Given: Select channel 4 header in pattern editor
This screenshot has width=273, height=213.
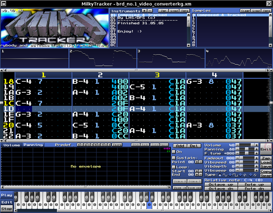Looking at the screenshot, I should tap(214, 75).
